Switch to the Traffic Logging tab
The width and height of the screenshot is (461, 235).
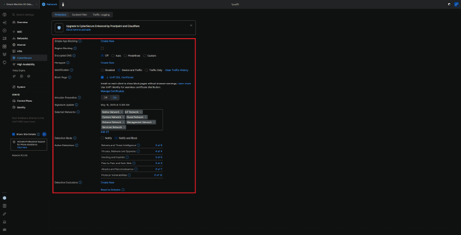(x=101, y=15)
